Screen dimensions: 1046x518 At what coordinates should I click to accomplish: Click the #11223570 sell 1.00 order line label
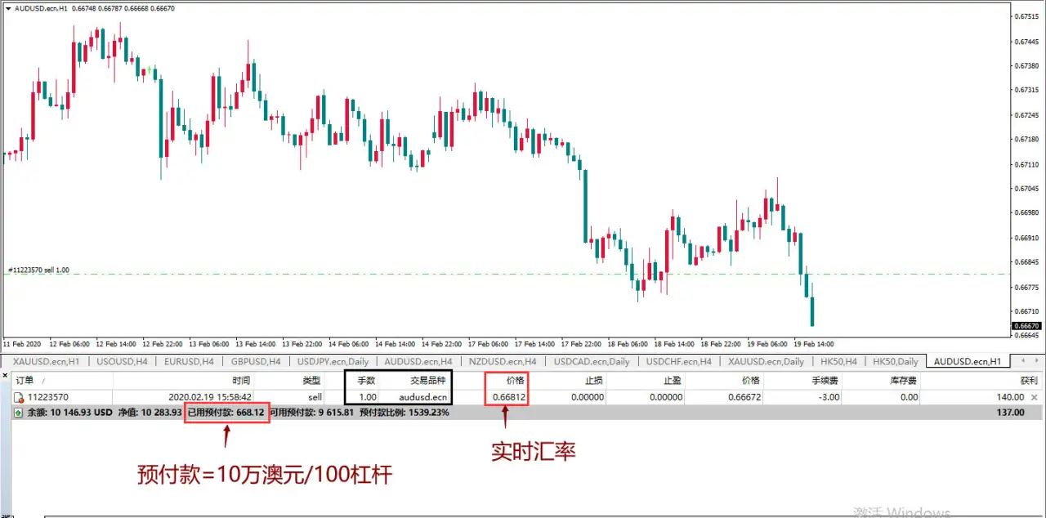click(38, 270)
